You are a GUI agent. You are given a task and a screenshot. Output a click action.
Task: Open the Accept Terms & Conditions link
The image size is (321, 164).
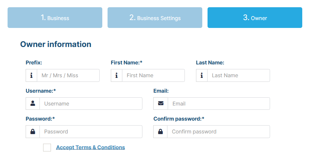tap(90, 148)
